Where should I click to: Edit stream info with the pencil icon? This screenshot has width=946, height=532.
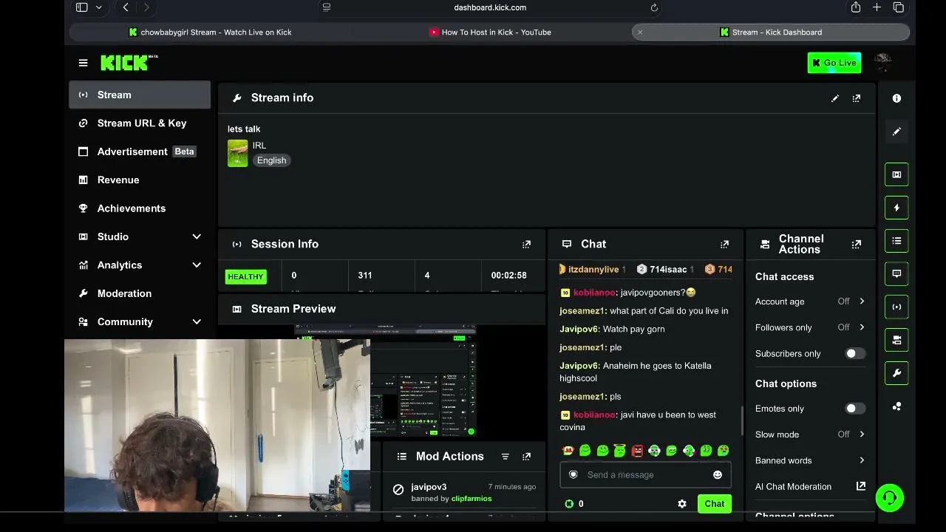coord(835,98)
